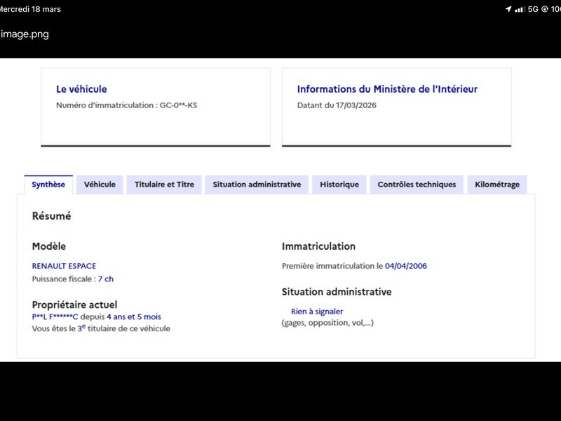Click the Propriétaire actuel heading
The width and height of the screenshot is (561, 421).
pos(74,305)
